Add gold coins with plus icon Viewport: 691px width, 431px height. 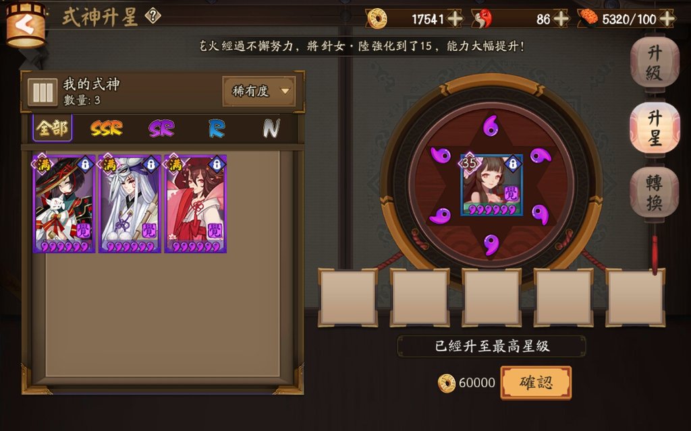[455, 19]
